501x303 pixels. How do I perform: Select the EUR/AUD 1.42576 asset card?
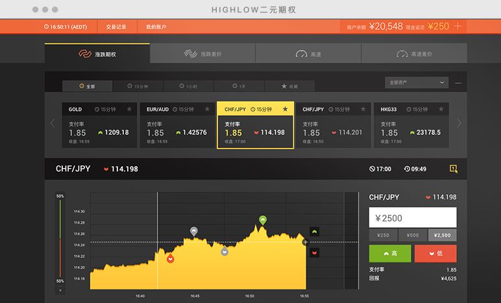177,125
